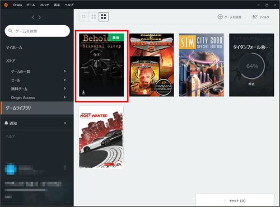Open the ゲーム menu
The image size is (280, 207).
(31, 5)
